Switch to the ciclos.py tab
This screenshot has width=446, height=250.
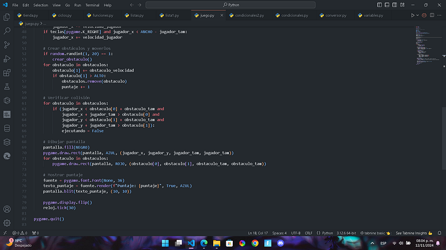[x=65, y=15]
